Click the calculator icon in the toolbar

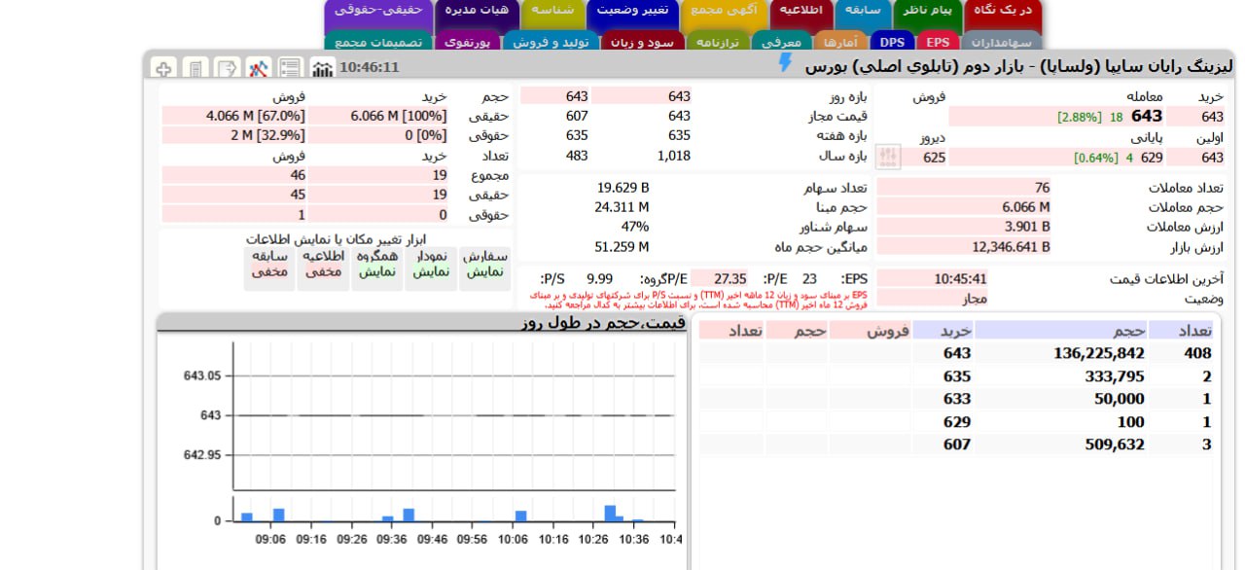[x=196, y=68]
